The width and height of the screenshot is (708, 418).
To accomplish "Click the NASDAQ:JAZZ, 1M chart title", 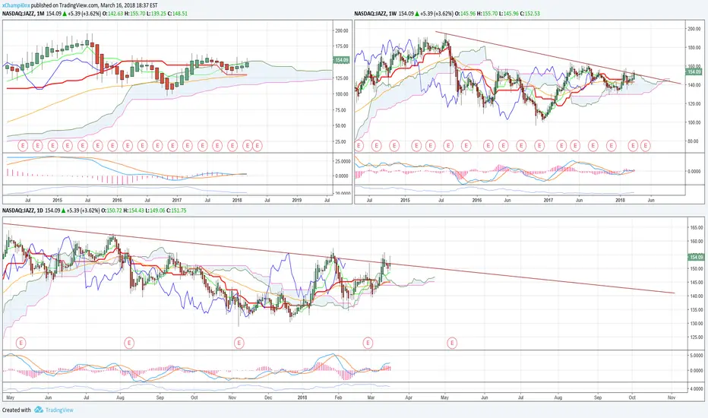I will point(23,14).
